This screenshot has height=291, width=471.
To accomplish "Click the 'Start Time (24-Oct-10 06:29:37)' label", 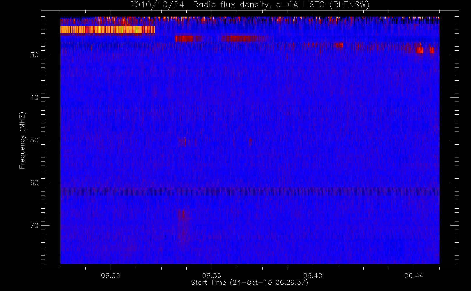I will coord(249,283).
